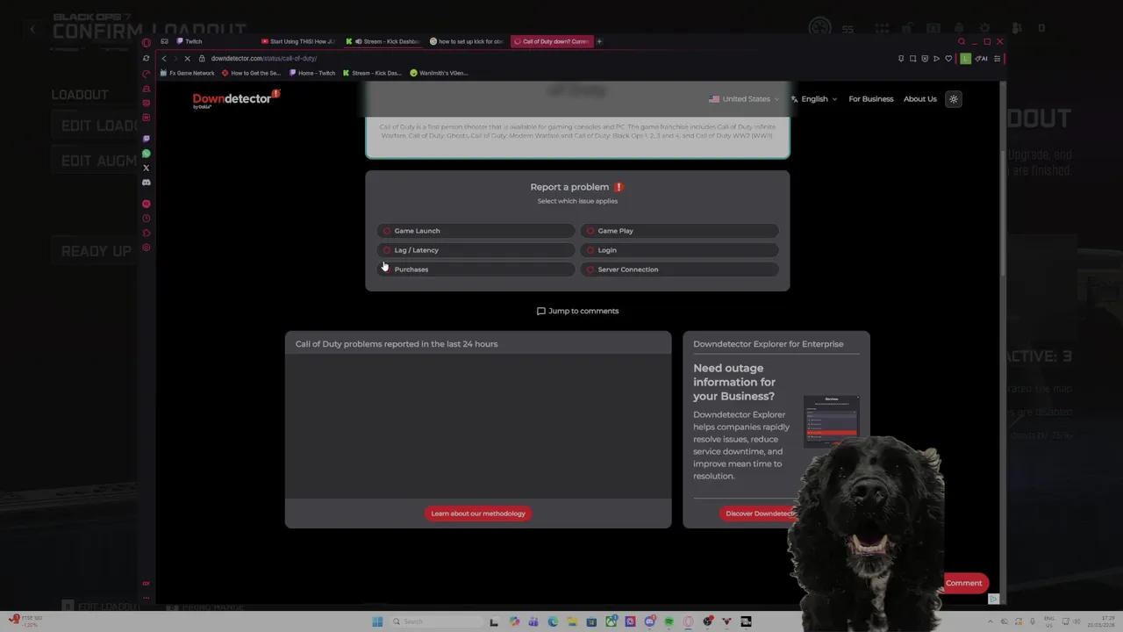Bookmark page with the heart icon
The width and height of the screenshot is (1123, 632).
(x=948, y=59)
